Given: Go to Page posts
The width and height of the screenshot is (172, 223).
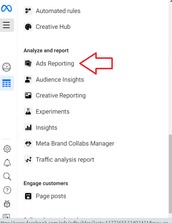Looking at the screenshot, I should pos(51,196).
